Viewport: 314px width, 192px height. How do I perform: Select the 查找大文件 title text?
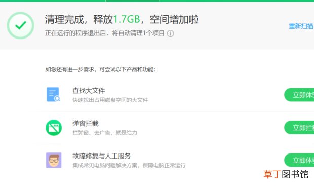click(89, 91)
